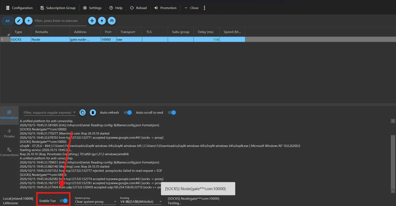396x206 pixels.
Task: Focus the server filter input field
Action: click(x=60, y=21)
